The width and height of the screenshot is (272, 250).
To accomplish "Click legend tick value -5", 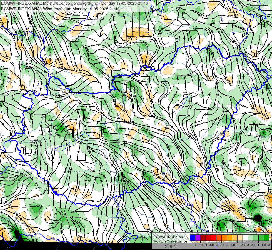I will click(x=195, y=245).
